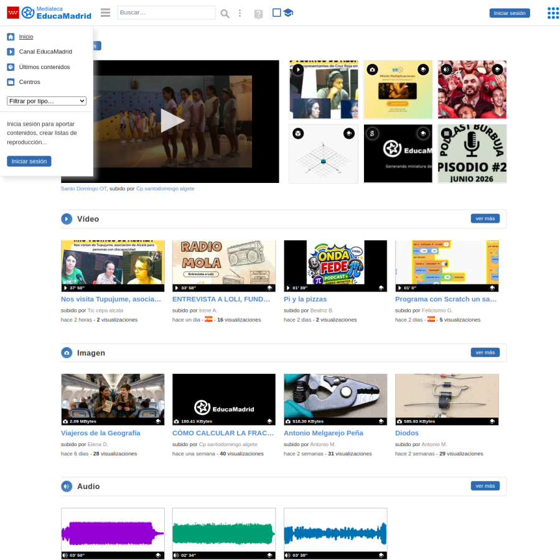This screenshot has height=560, width=560.
Task: Click ver más in the Vídeo section
Action: 485,218
